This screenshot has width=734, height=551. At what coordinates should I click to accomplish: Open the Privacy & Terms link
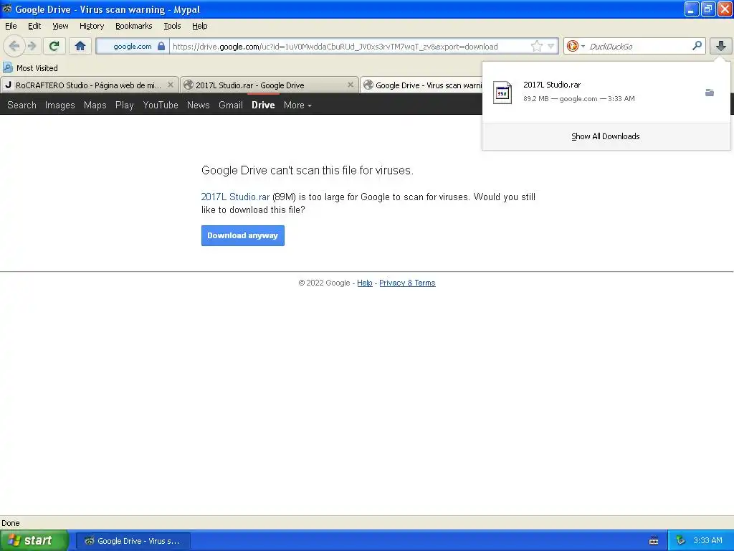pyautogui.click(x=407, y=283)
